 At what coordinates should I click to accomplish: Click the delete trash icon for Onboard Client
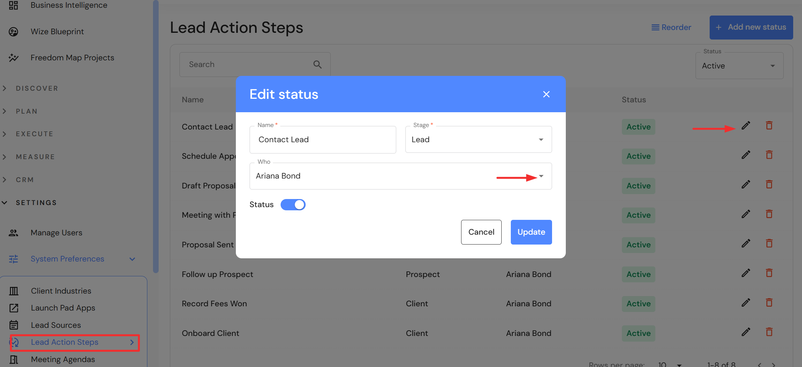(x=769, y=332)
